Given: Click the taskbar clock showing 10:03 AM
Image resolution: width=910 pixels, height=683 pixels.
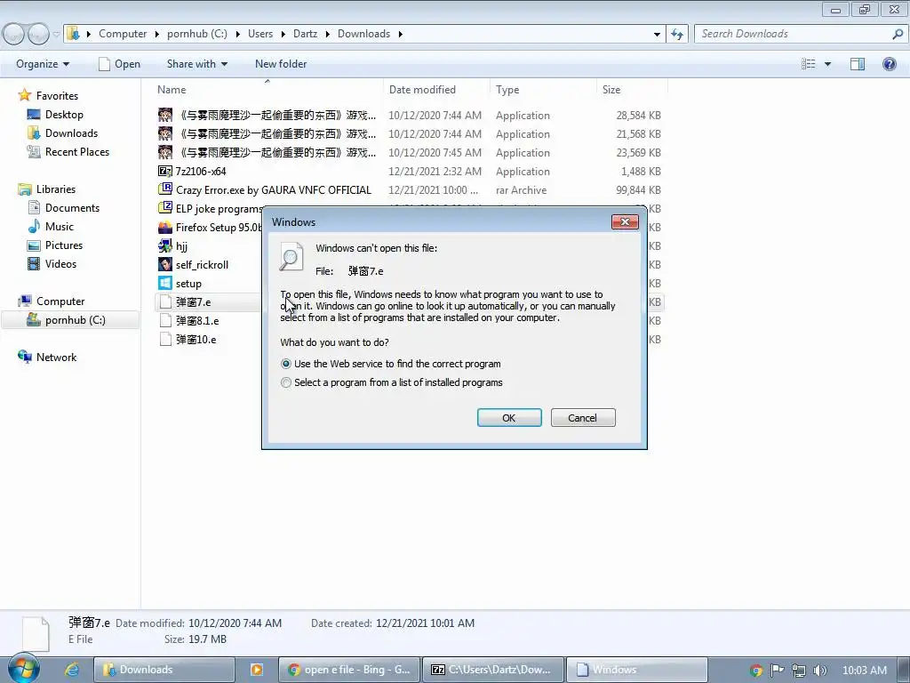Looking at the screenshot, I should coord(865,671).
